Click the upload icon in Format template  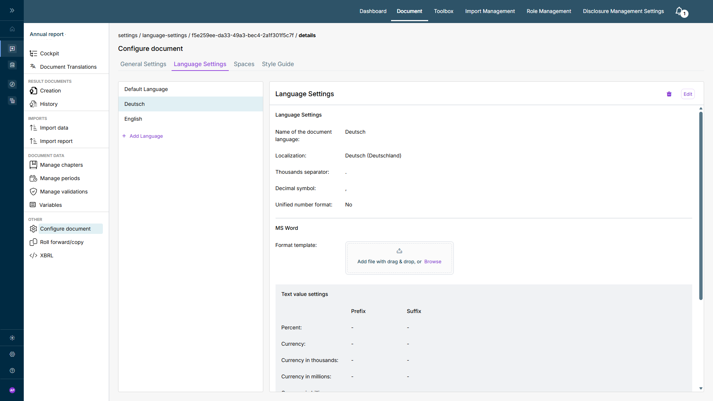tap(399, 251)
